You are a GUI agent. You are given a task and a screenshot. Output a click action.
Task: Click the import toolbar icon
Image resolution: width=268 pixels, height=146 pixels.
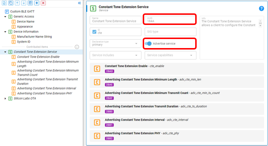pyautogui.click(x=30, y=3)
